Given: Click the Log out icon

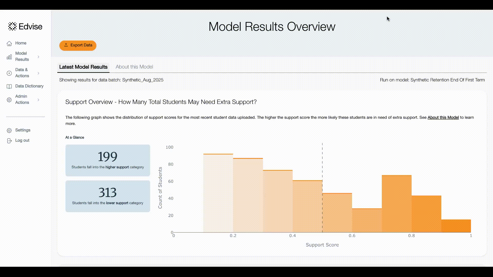Looking at the screenshot, I should click(9, 141).
